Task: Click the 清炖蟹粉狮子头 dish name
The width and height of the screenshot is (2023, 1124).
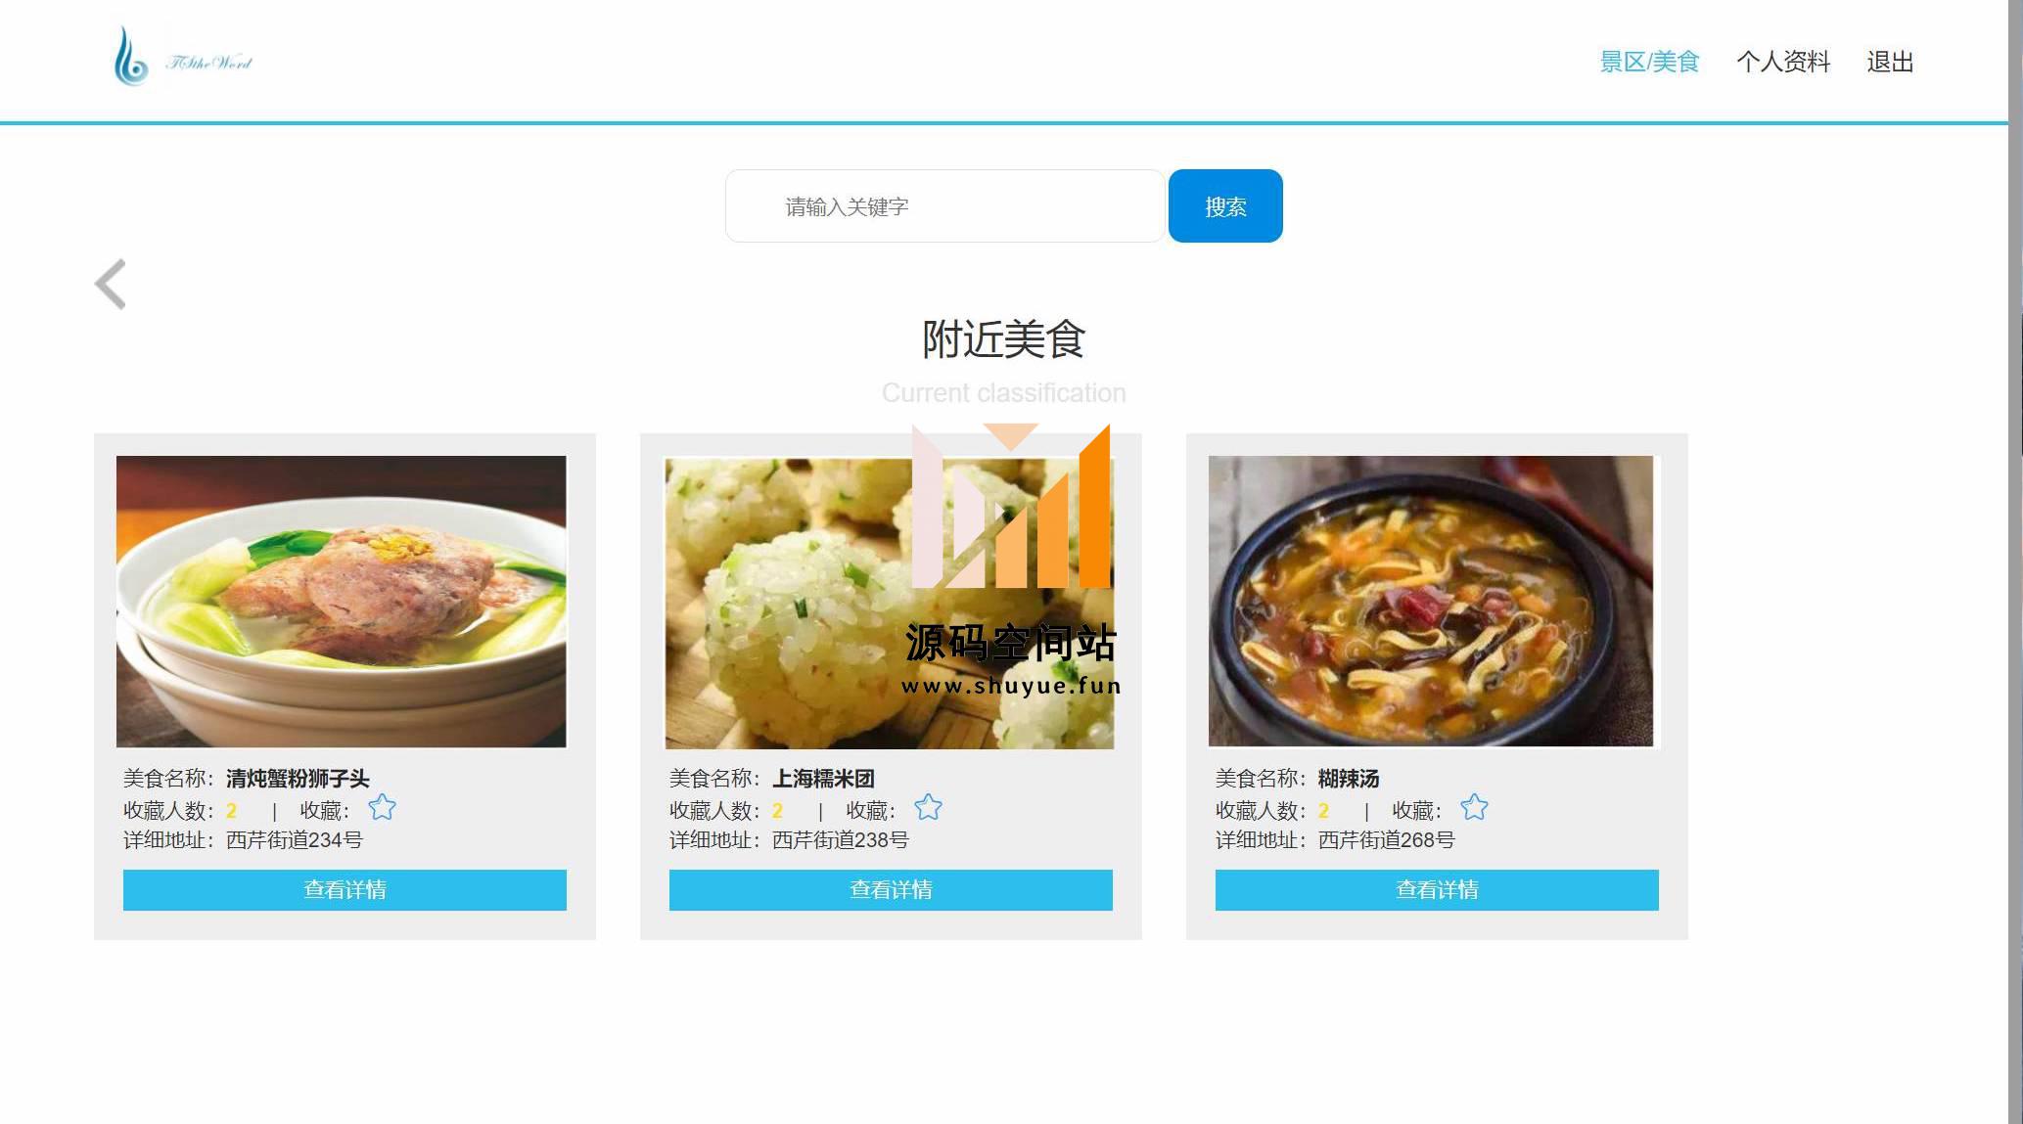Action: tap(298, 779)
